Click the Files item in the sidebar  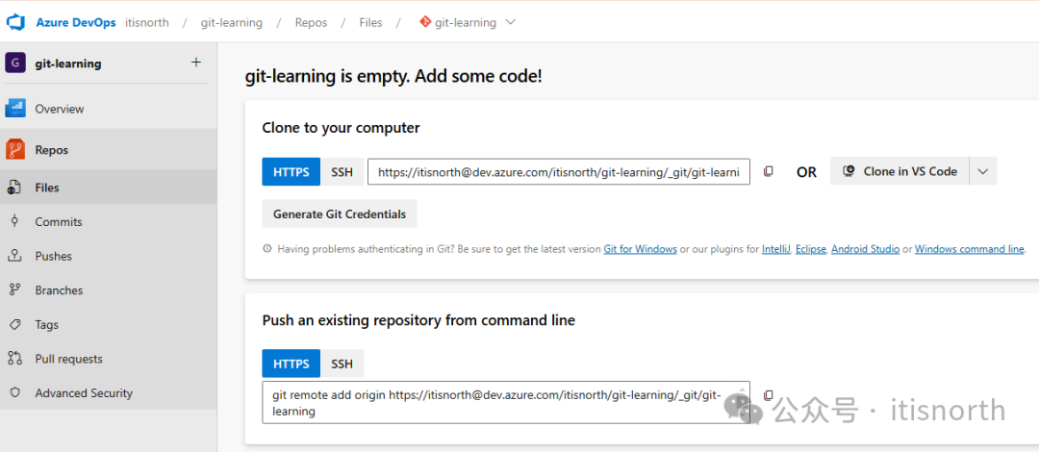coord(47,188)
